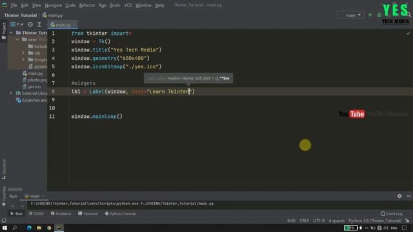Open the File menu

click(x=14, y=5)
